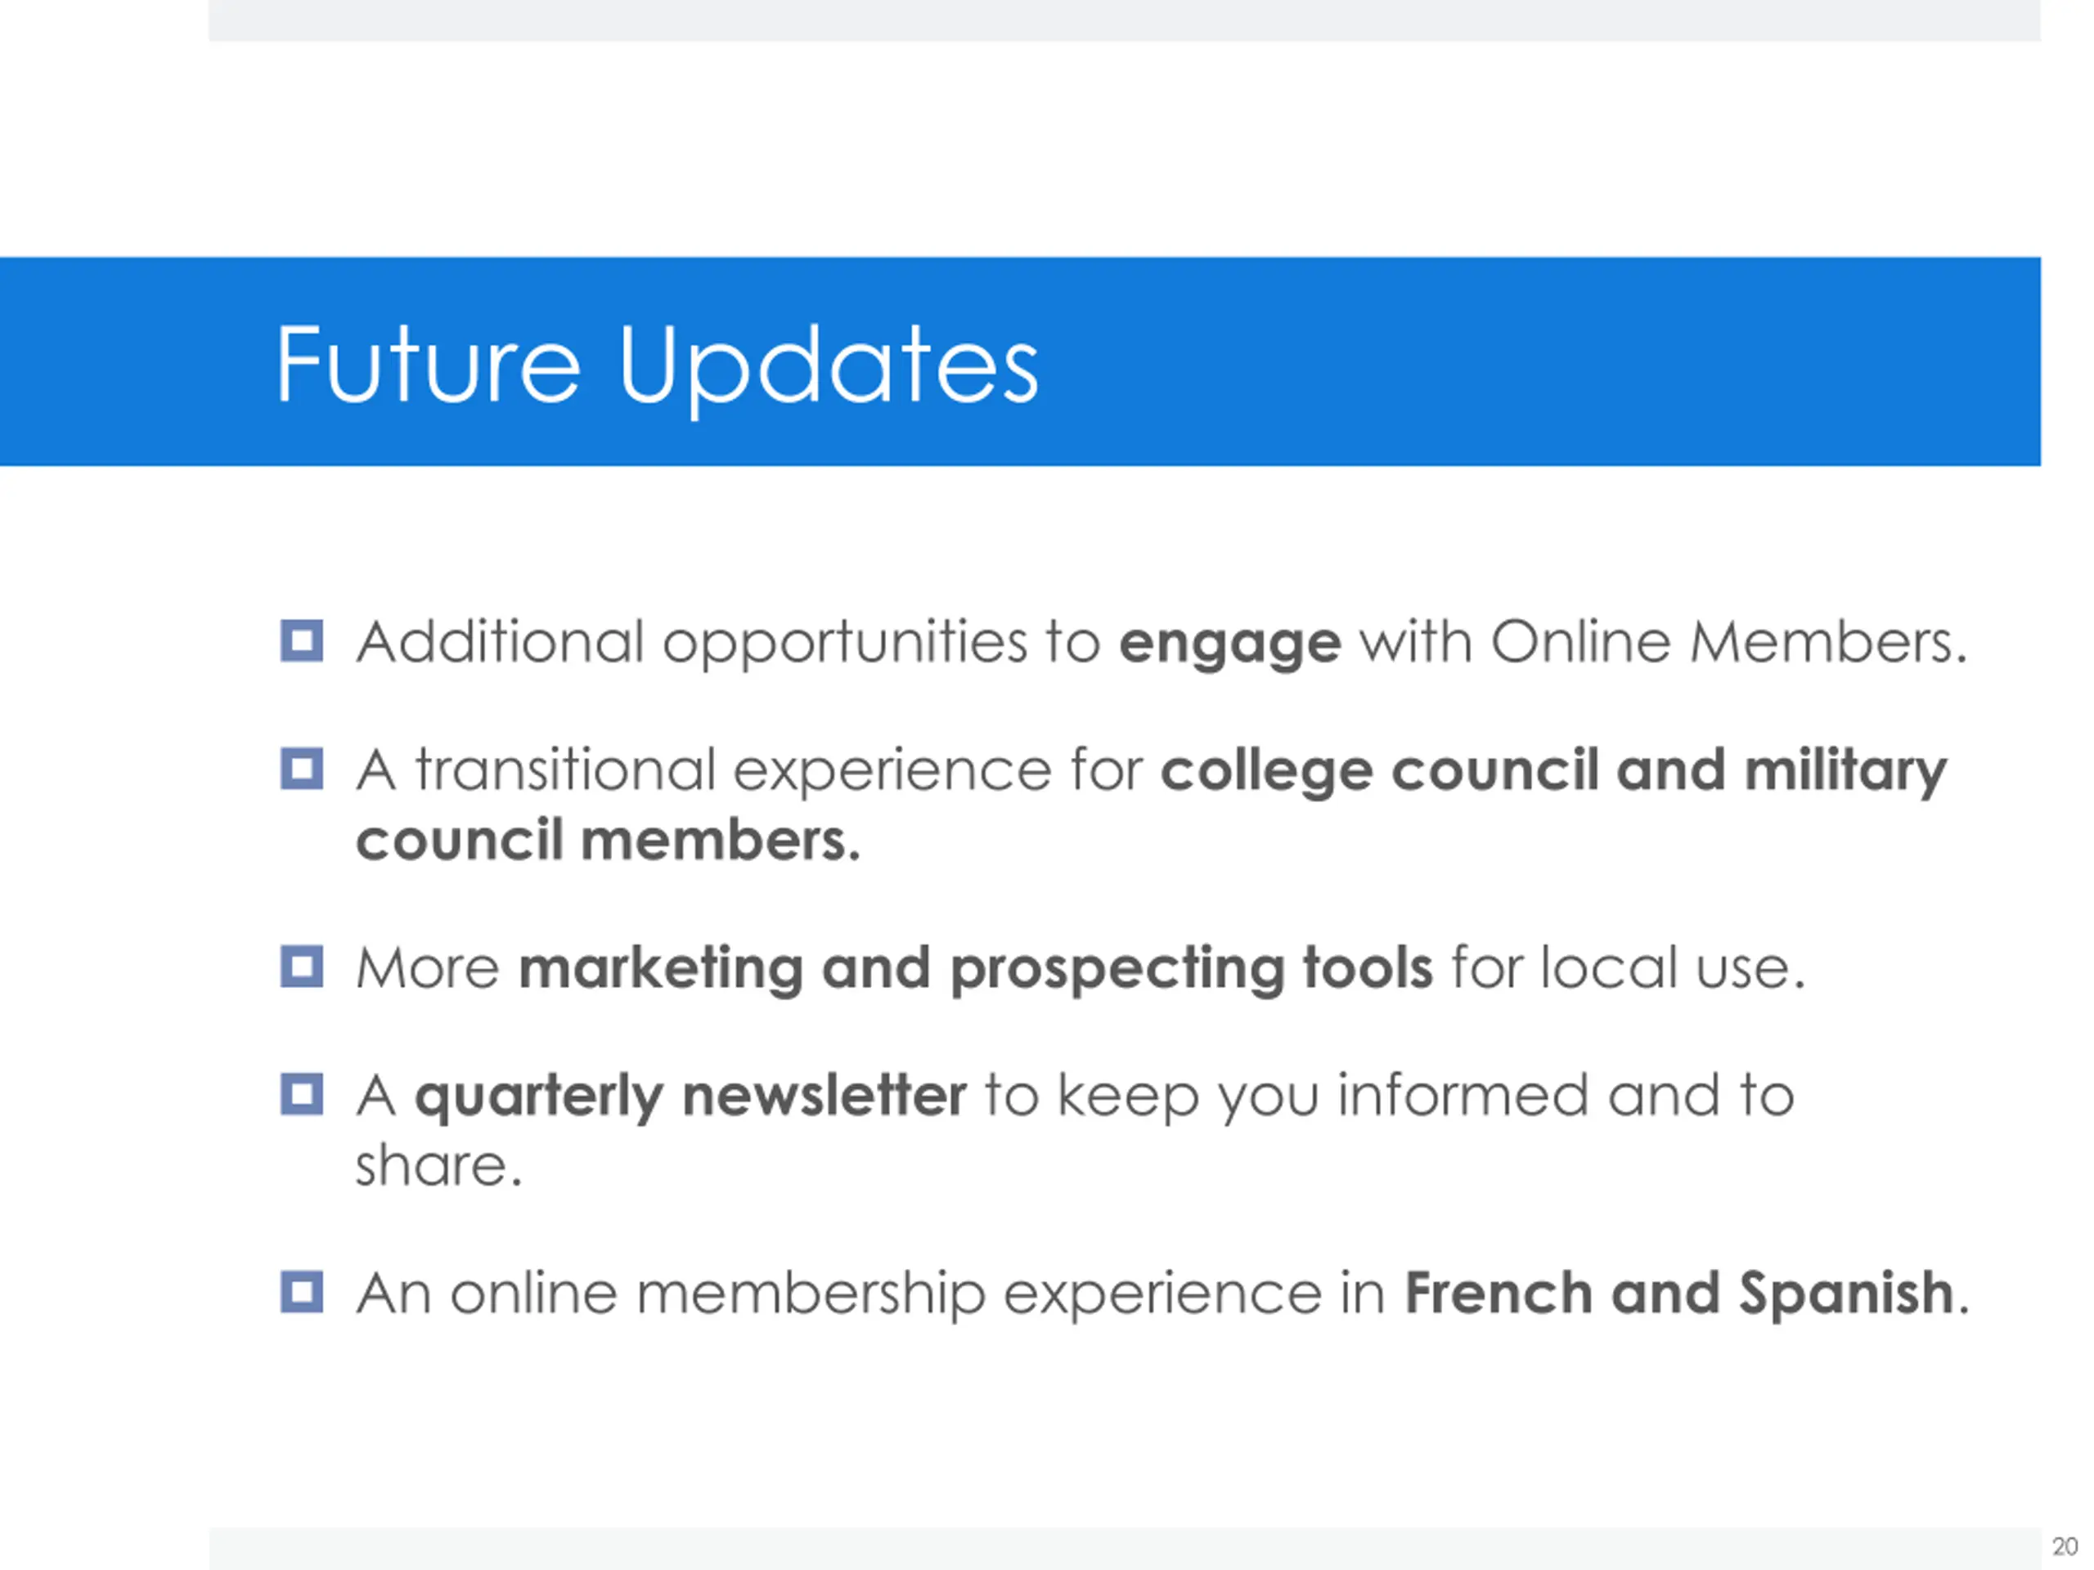
Task: Click the bold word "engage"
Action: [x=1229, y=644]
